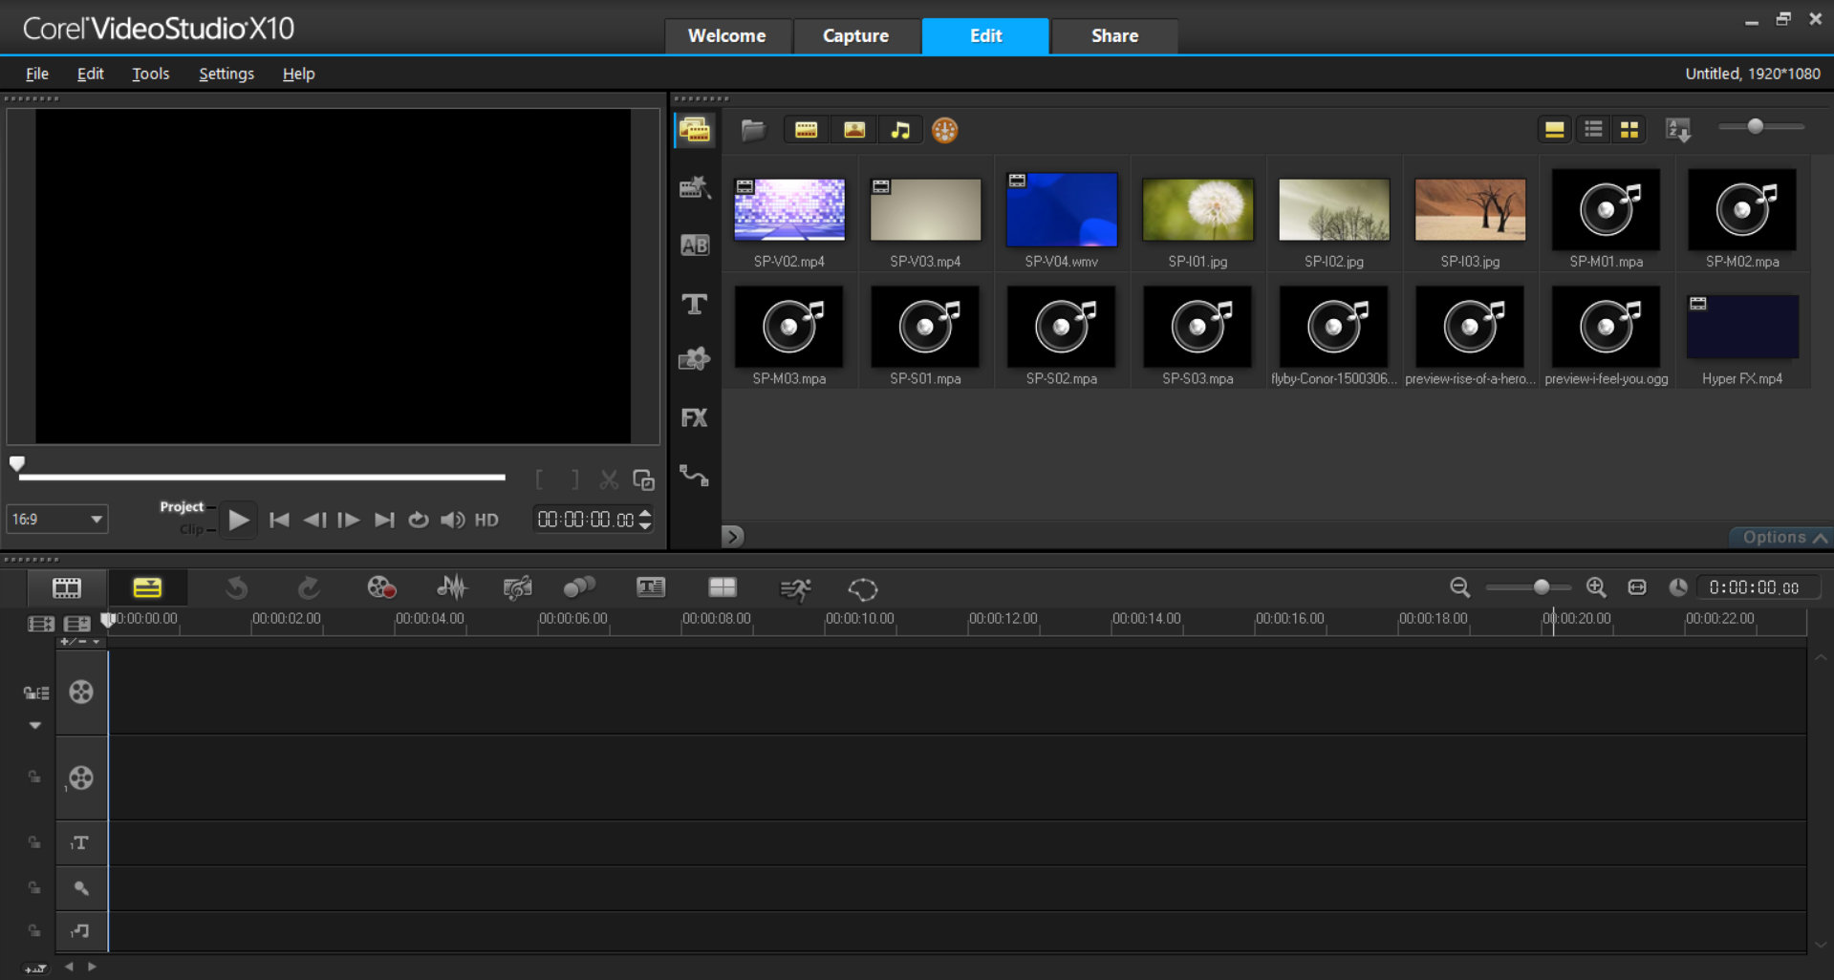The width and height of the screenshot is (1834, 980).
Task: Switch to the Capture tab
Action: [856, 36]
